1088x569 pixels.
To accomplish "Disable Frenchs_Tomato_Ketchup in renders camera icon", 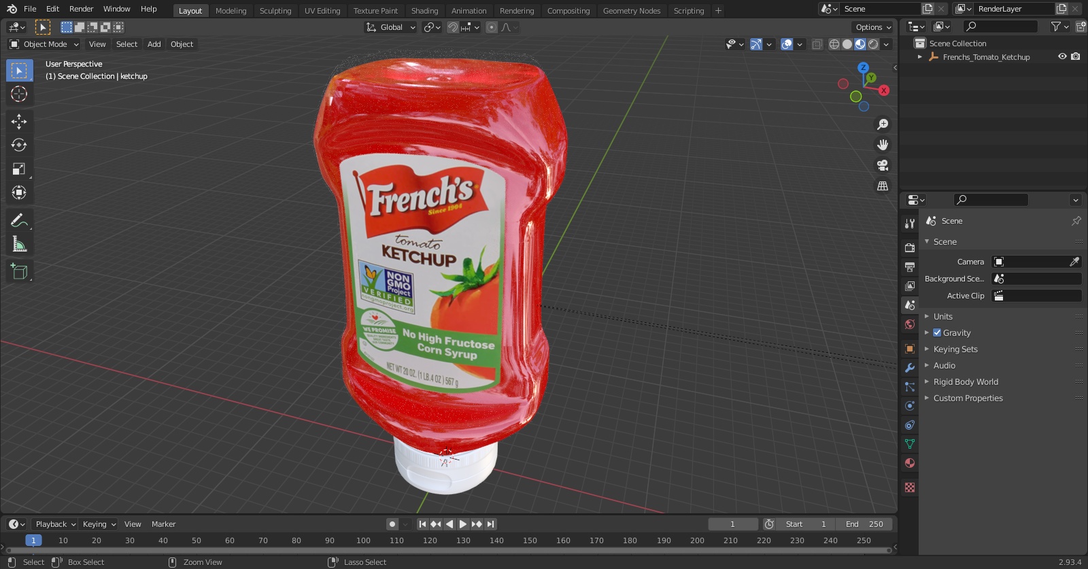I will tap(1075, 57).
